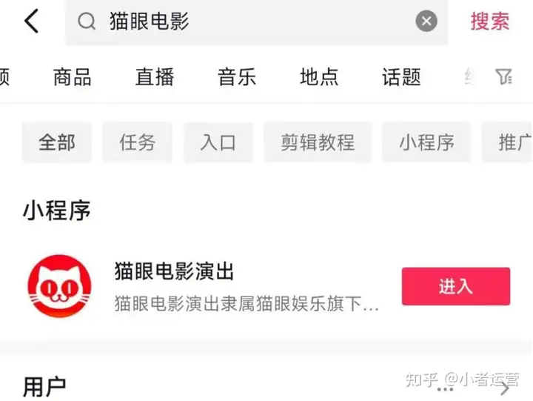Click the 猫眼电影 search input field
The image size is (533, 401).
tap(257, 21)
